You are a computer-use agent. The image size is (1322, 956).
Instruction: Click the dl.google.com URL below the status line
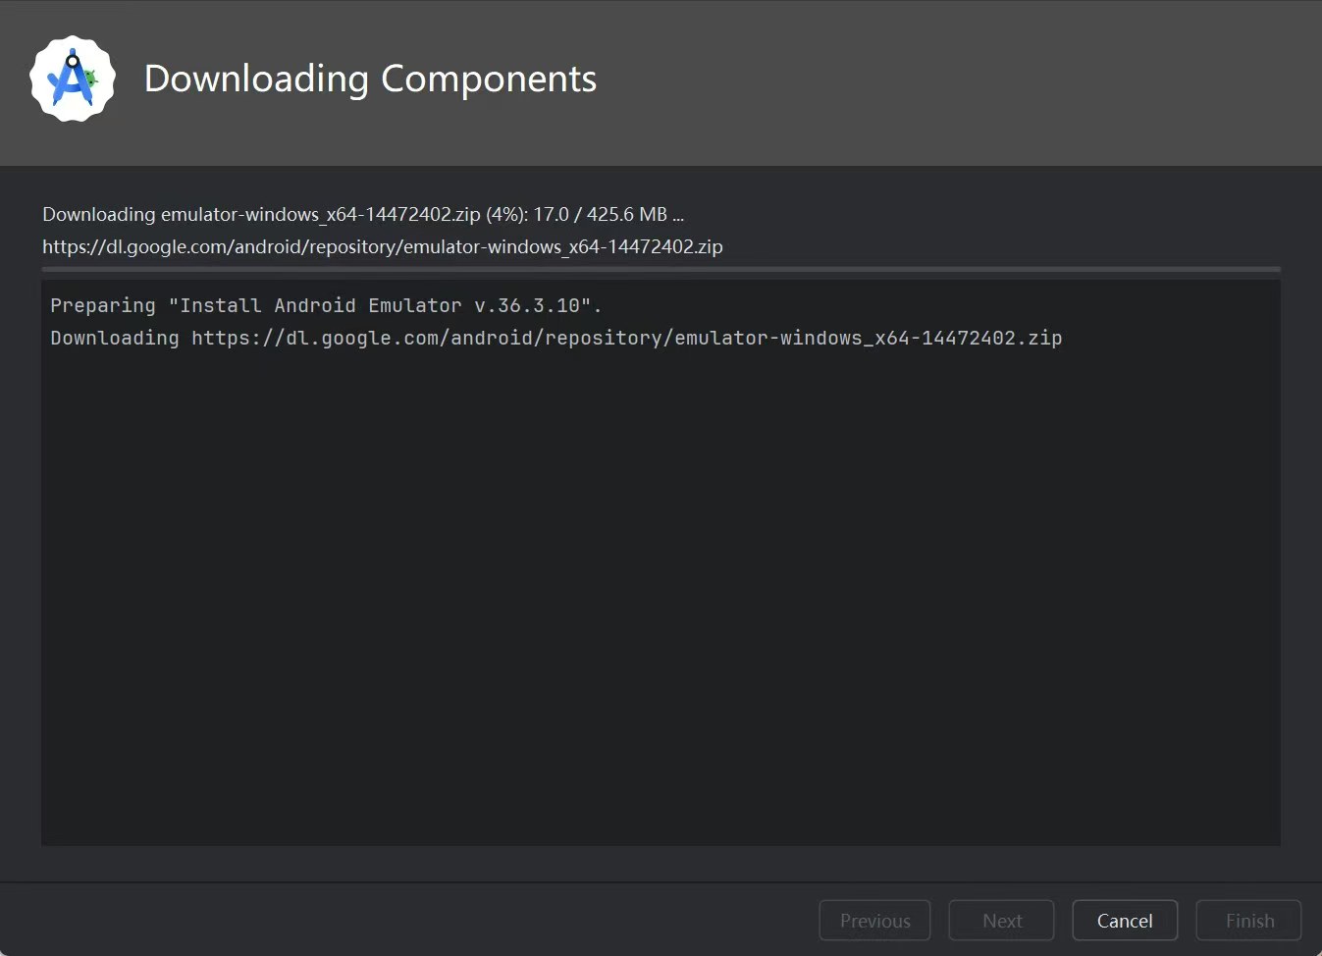click(x=383, y=246)
